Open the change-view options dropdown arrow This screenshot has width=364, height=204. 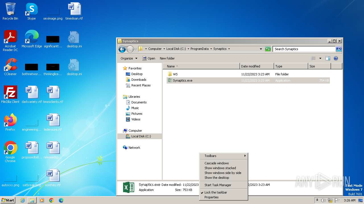click(320, 58)
